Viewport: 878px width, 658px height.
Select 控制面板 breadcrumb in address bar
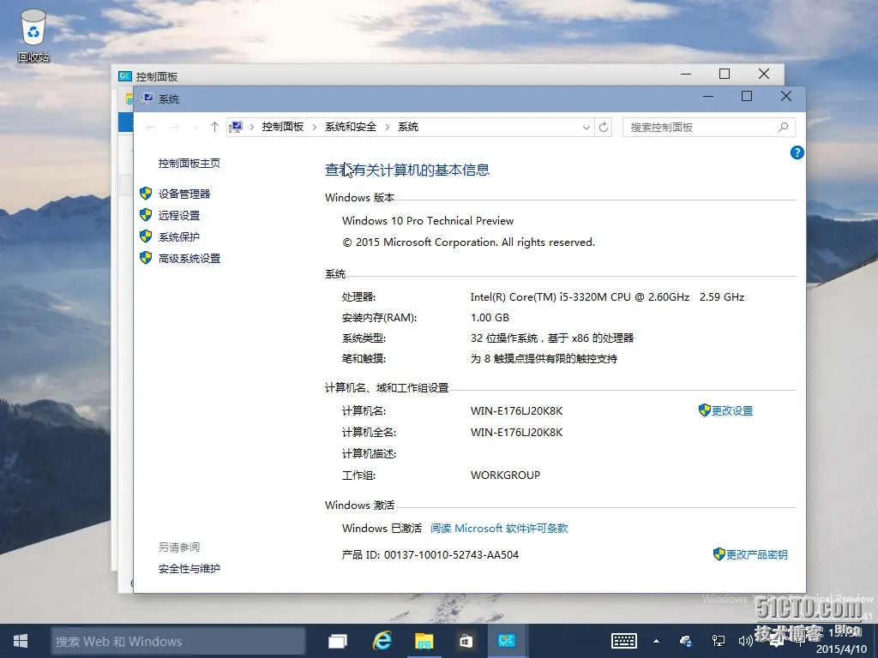[x=283, y=127]
